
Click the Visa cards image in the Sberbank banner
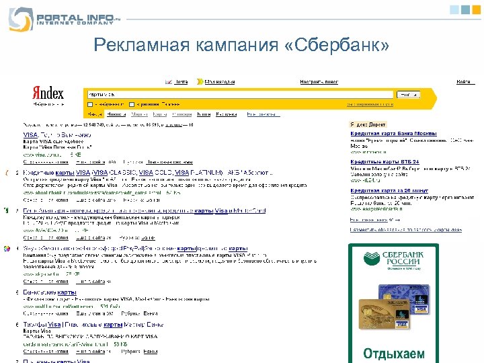pos(394,307)
